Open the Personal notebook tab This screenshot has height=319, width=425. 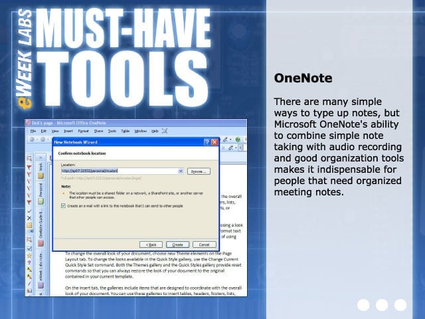point(41,193)
